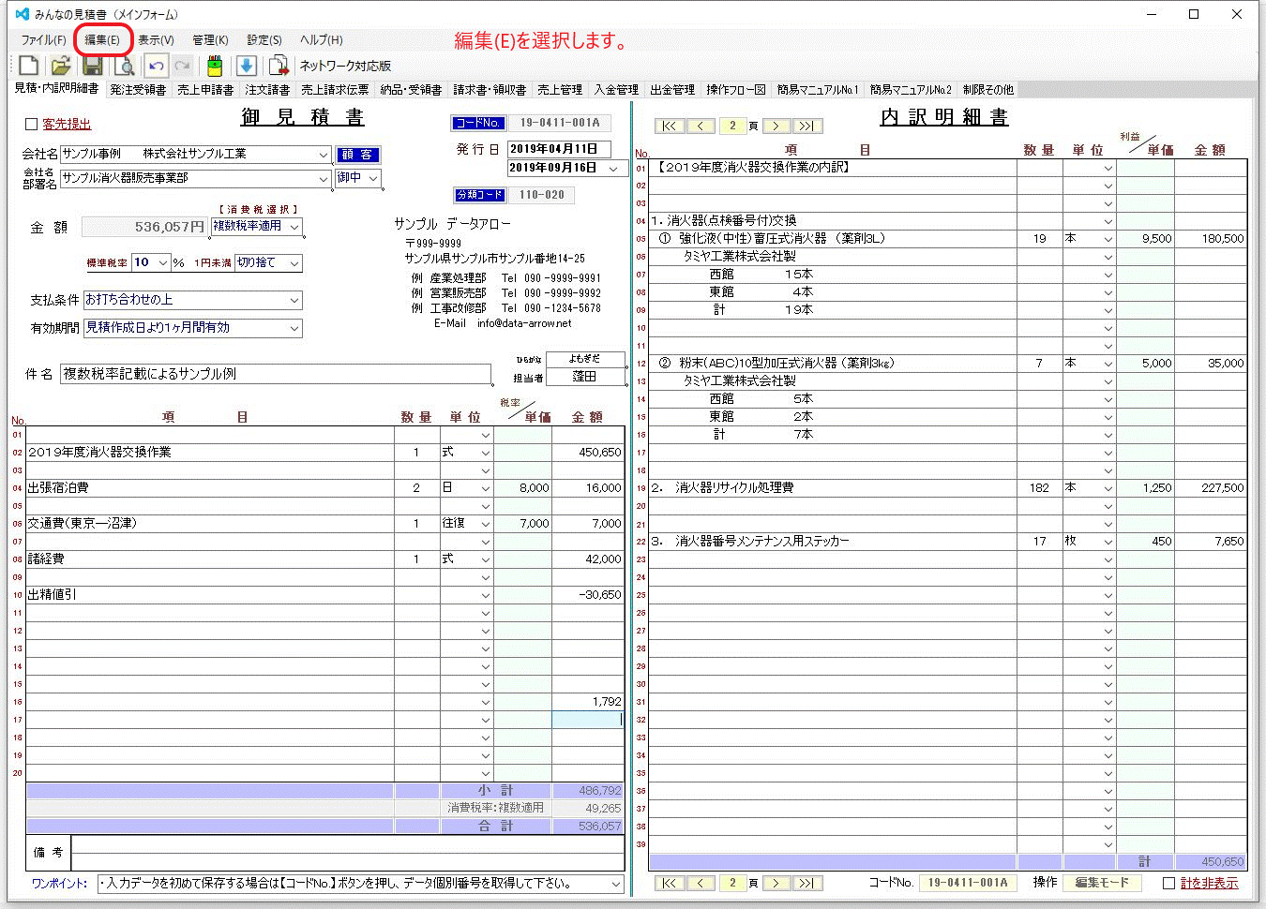The width and height of the screenshot is (1266, 909).
Task: Save using the floppy disk icon
Action: [92, 66]
